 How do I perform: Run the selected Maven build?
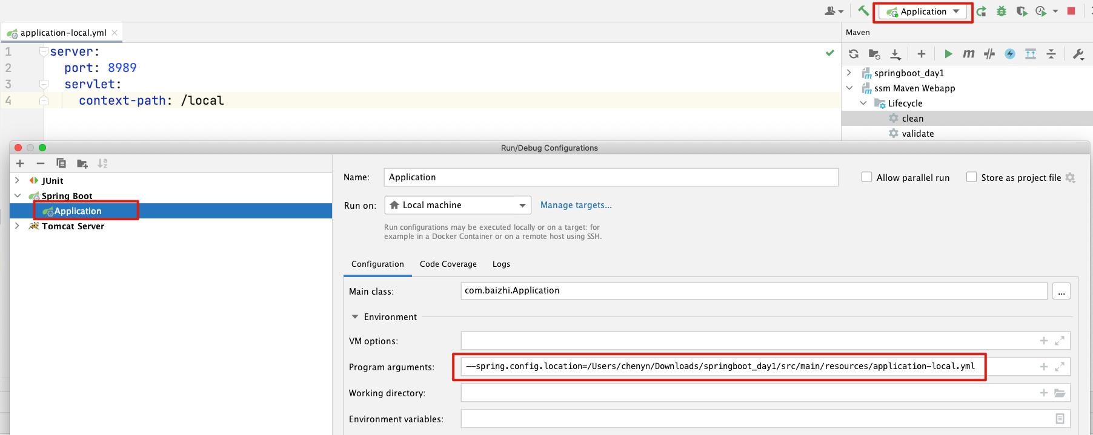click(948, 54)
